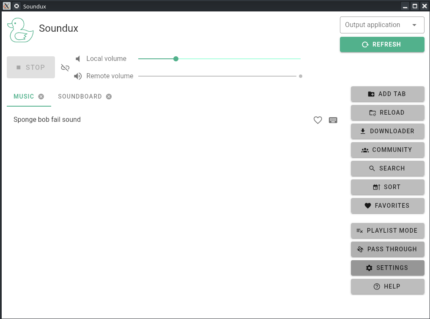
Task: Close the SOUNDBOARD tab
Action: pyautogui.click(x=109, y=96)
